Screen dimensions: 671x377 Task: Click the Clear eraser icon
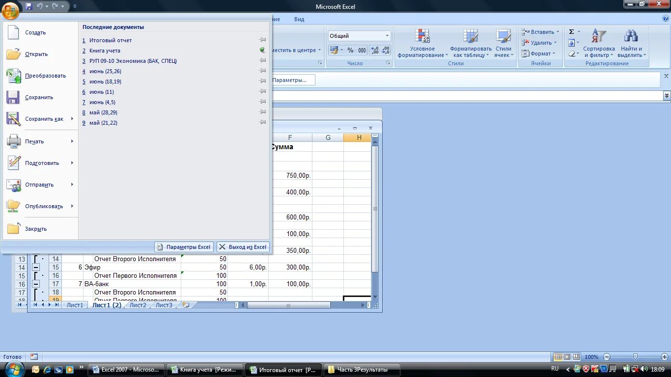pos(571,54)
